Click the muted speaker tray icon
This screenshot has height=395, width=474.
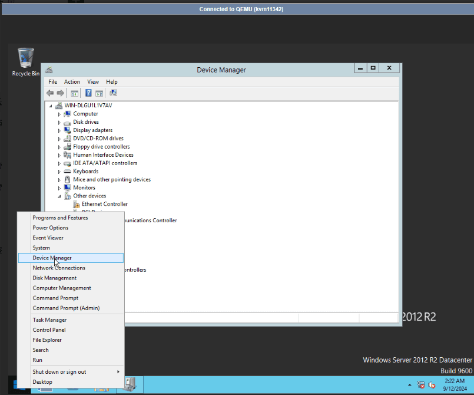[x=432, y=385]
